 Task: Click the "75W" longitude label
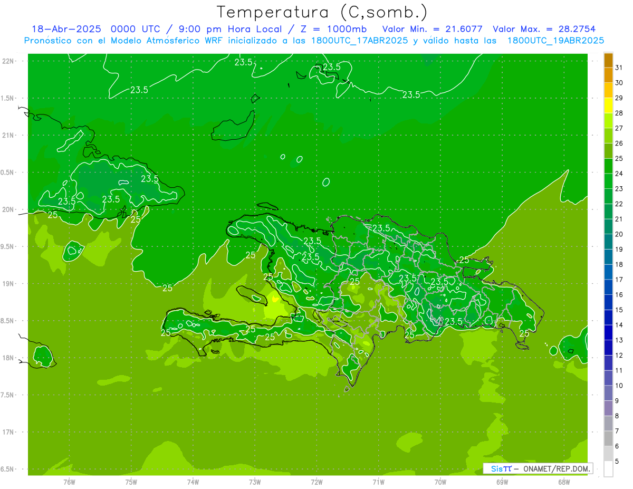131,482
